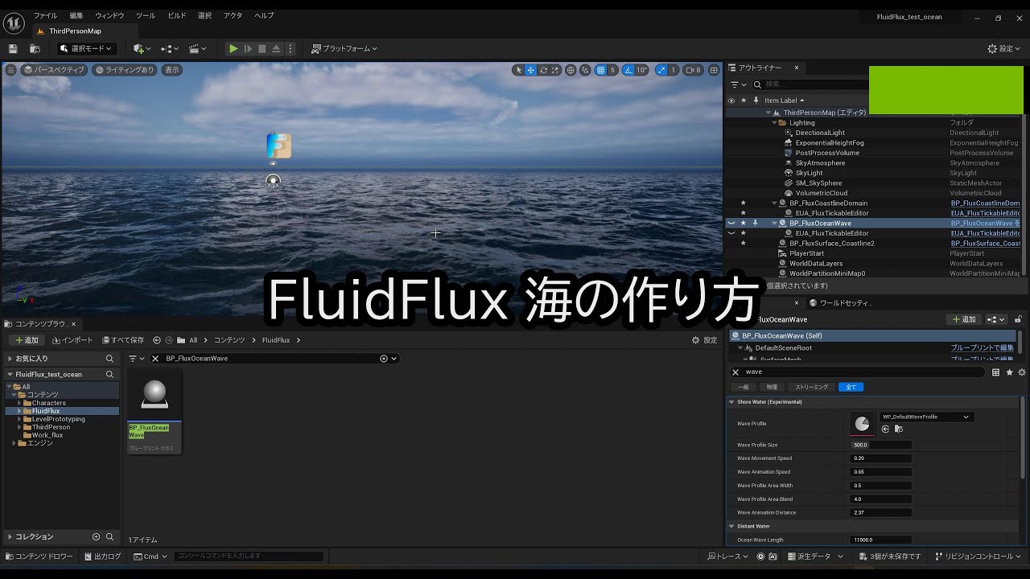Open the outliner filter dropdown icon

pos(737,84)
